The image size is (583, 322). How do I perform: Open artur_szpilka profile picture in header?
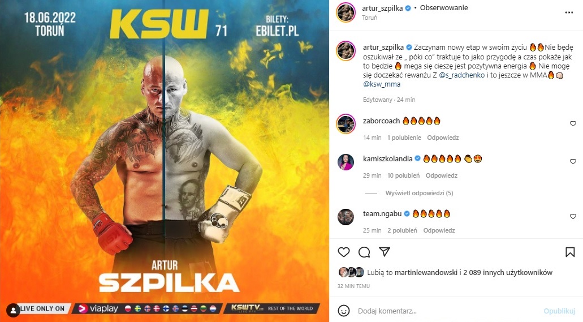pyautogui.click(x=346, y=12)
